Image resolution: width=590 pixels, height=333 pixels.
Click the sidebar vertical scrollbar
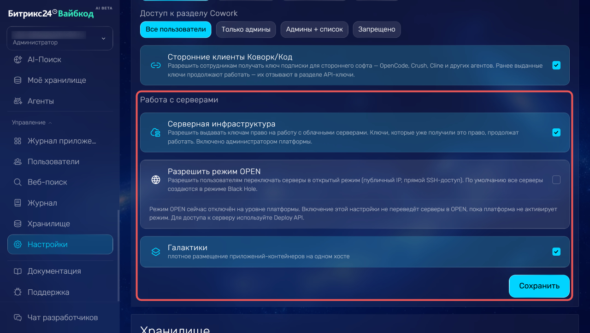click(118, 255)
